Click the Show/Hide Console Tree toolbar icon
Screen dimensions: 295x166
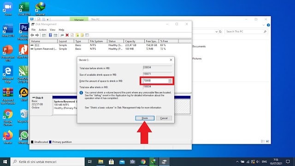(44, 35)
